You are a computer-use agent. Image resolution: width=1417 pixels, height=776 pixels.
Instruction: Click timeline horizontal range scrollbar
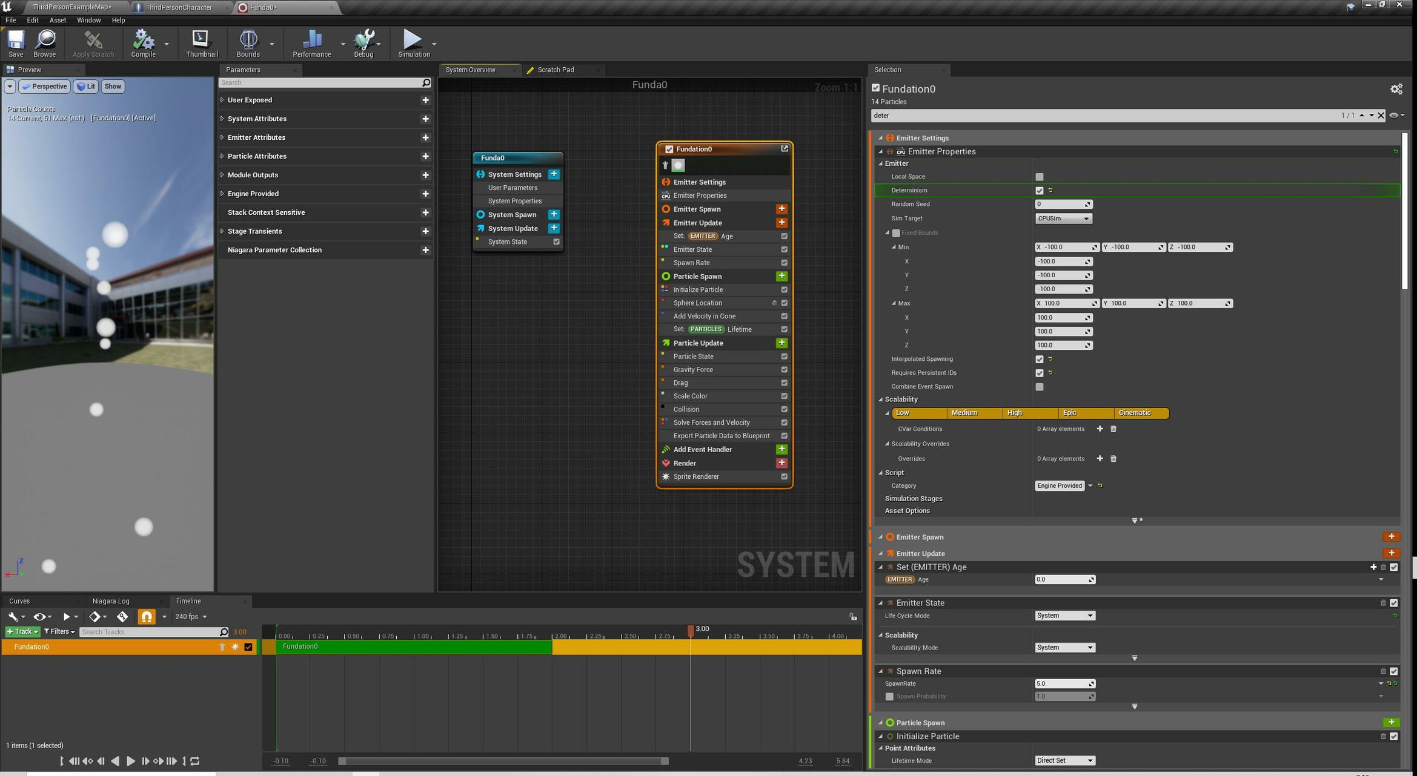[x=503, y=761]
